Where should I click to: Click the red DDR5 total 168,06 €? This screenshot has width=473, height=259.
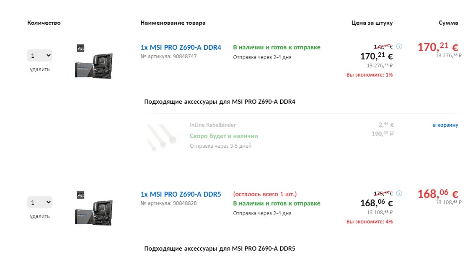coord(437,194)
